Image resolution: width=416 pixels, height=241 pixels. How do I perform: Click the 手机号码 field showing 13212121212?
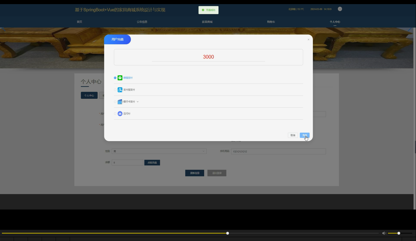tap(278, 151)
